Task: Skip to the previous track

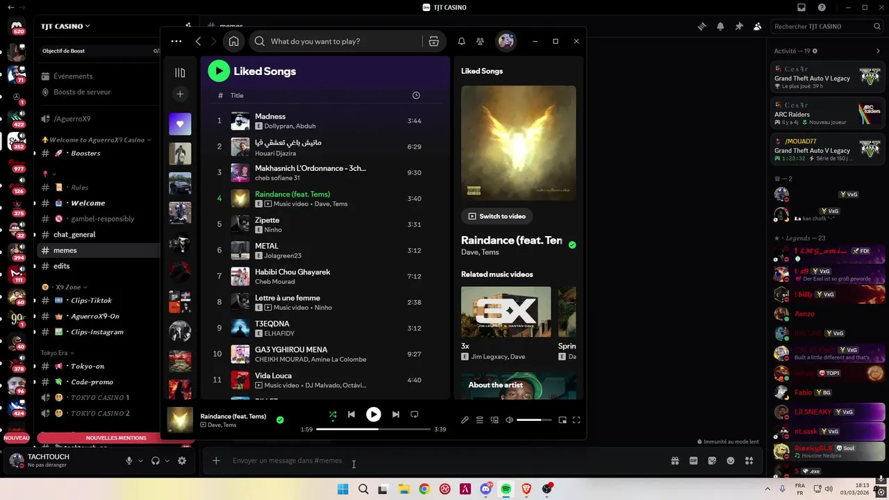Action: point(351,415)
